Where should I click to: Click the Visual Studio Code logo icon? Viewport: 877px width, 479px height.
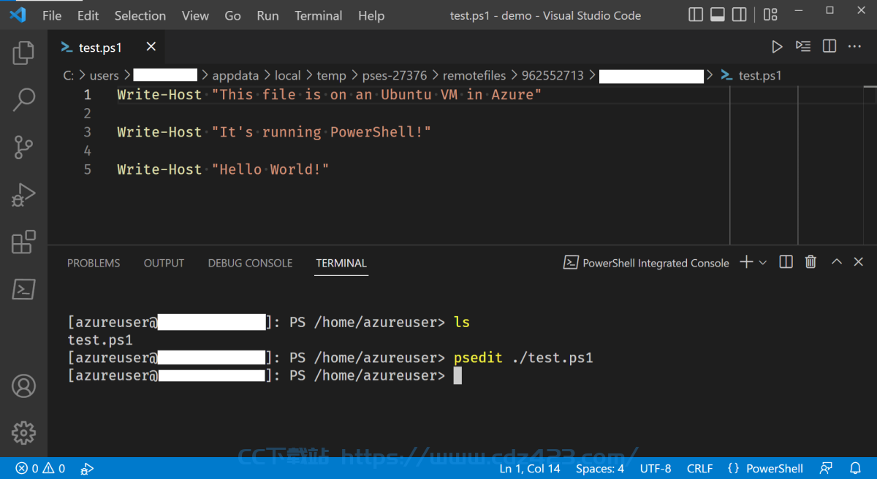tap(18, 15)
